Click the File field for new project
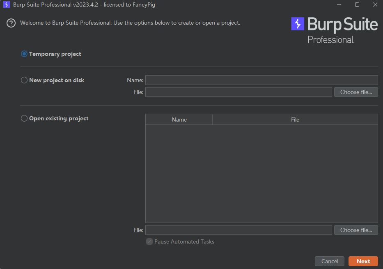This screenshot has width=383, height=269. click(239, 92)
